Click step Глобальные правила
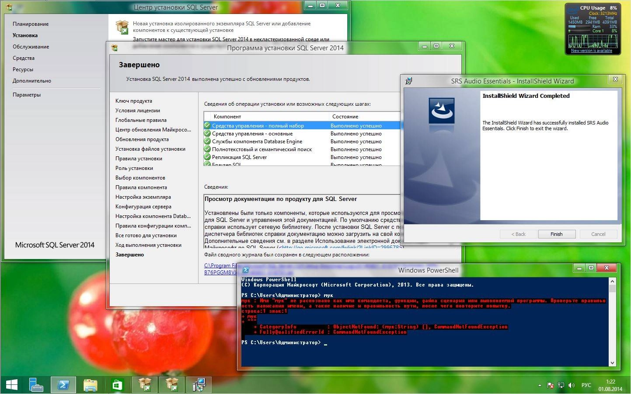Screen dimensions: 631x394 coord(141,120)
